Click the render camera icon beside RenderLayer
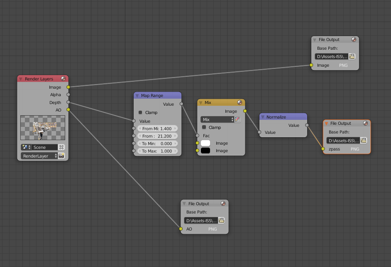391x267 pixels. pos(61,156)
